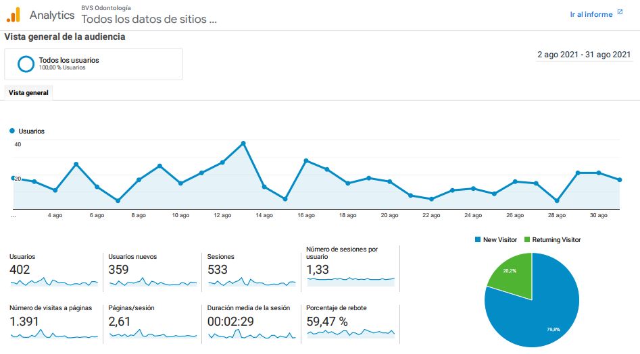Click the Número de visitas a páginas sparkline

54,334
